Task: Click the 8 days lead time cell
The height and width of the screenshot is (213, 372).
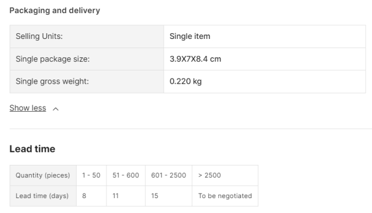Action: coord(92,196)
